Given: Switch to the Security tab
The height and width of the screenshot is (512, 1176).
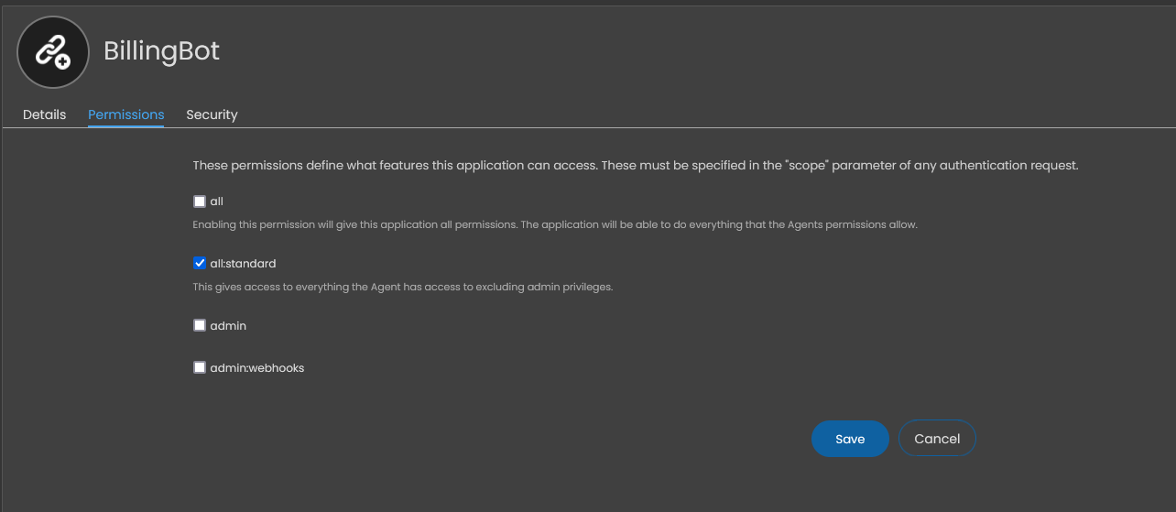Looking at the screenshot, I should click(212, 114).
